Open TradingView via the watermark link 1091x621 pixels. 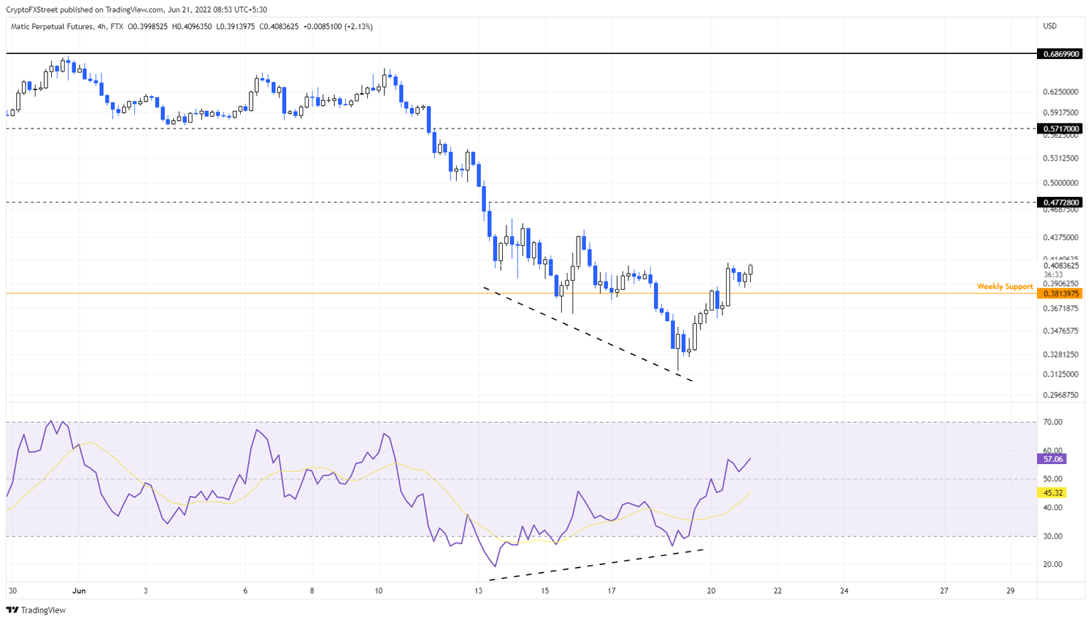43,610
